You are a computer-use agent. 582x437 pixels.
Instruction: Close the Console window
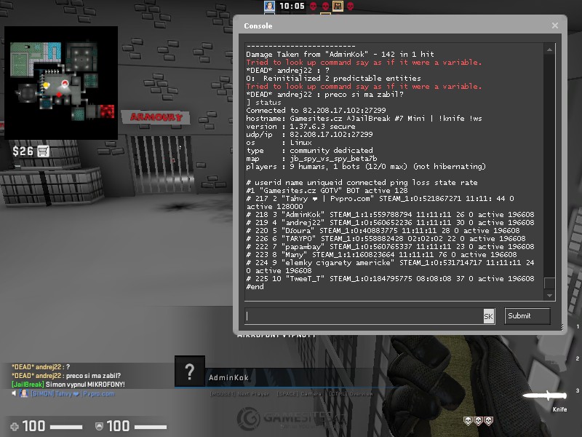tap(555, 25)
